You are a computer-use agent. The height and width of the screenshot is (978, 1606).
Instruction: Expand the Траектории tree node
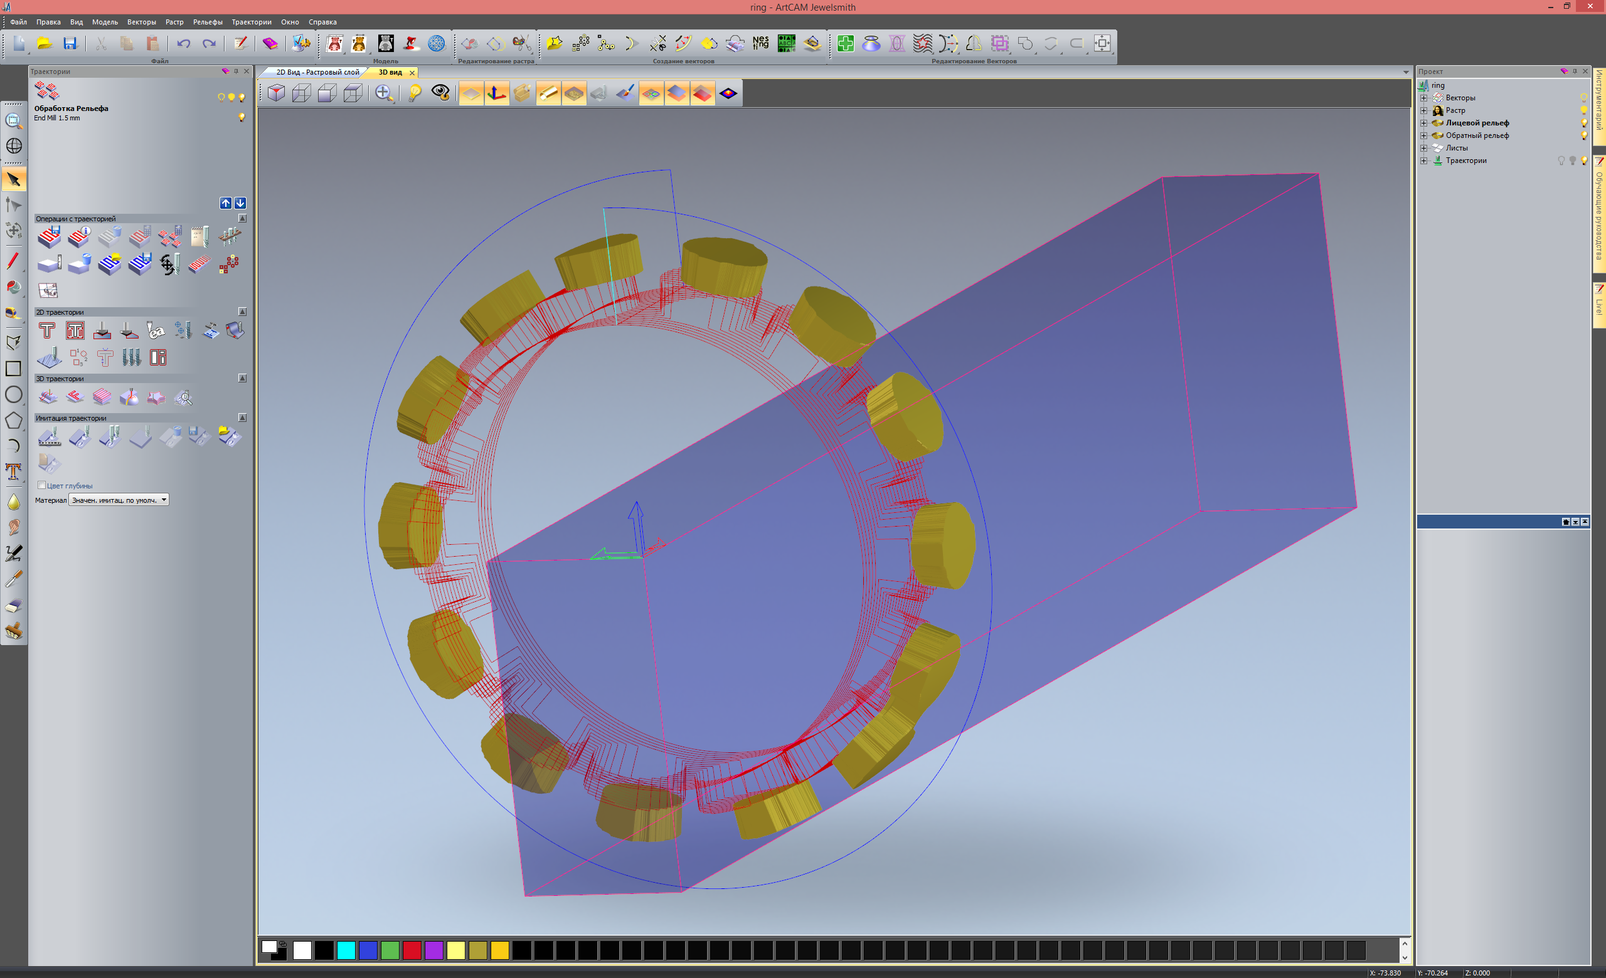click(x=1423, y=161)
